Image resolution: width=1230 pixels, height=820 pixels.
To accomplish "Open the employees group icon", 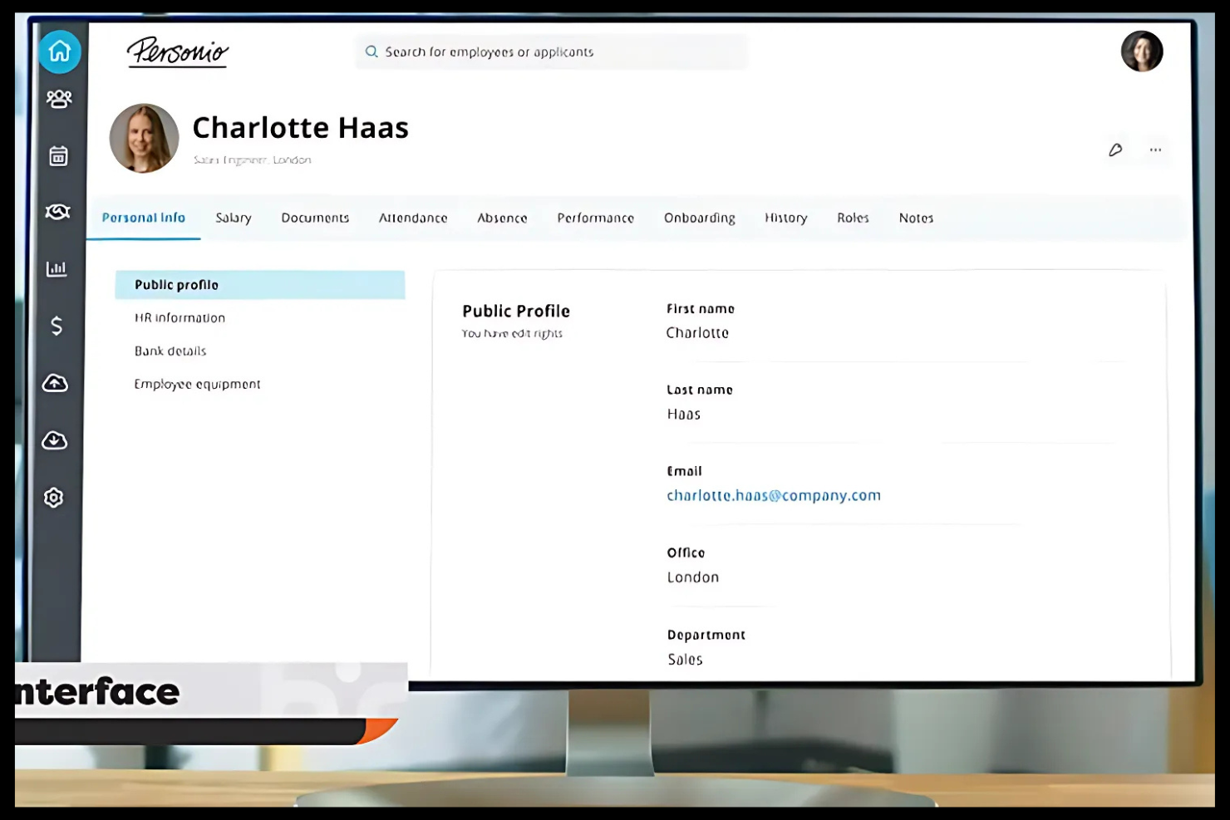I will click(59, 100).
